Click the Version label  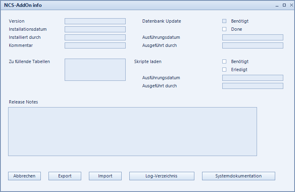pos(17,21)
